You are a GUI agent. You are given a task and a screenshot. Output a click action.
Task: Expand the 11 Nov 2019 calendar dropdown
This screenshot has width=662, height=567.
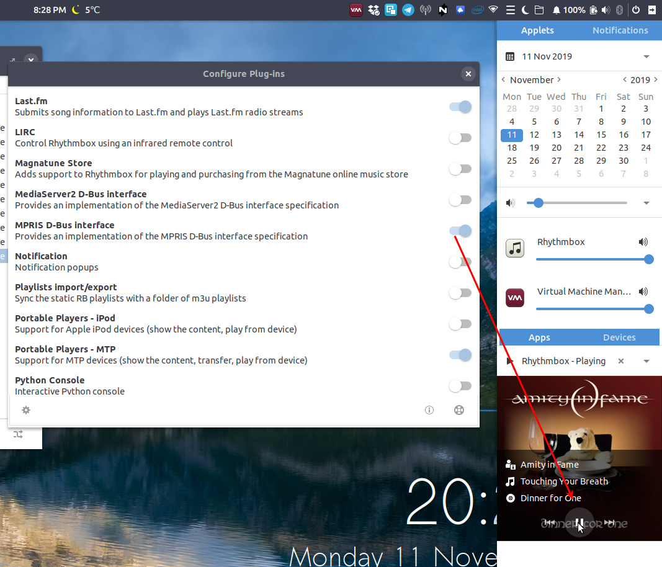point(646,56)
